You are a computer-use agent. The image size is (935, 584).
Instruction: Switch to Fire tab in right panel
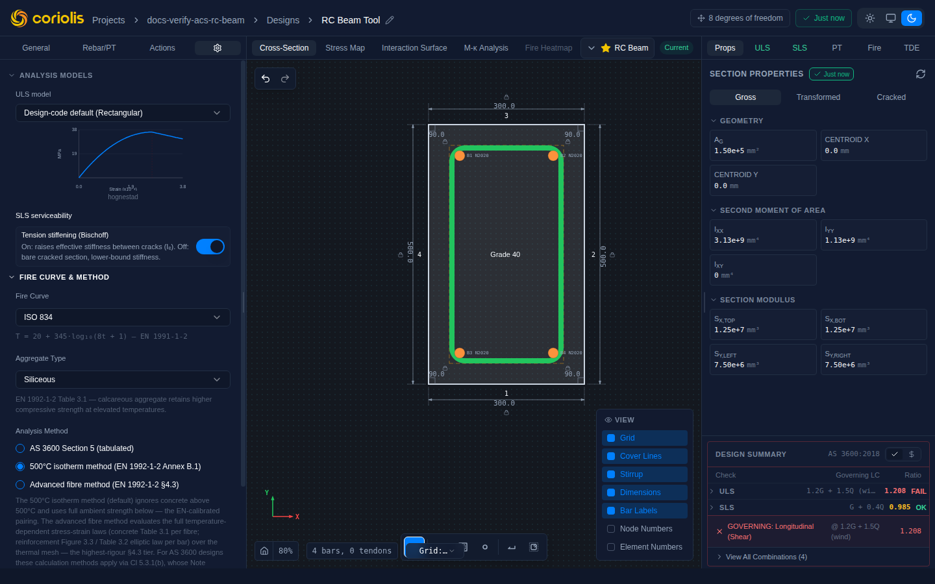click(x=875, y=48)
